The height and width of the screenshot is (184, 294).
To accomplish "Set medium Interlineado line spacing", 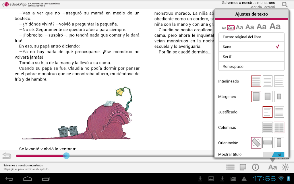I will 267,81.
